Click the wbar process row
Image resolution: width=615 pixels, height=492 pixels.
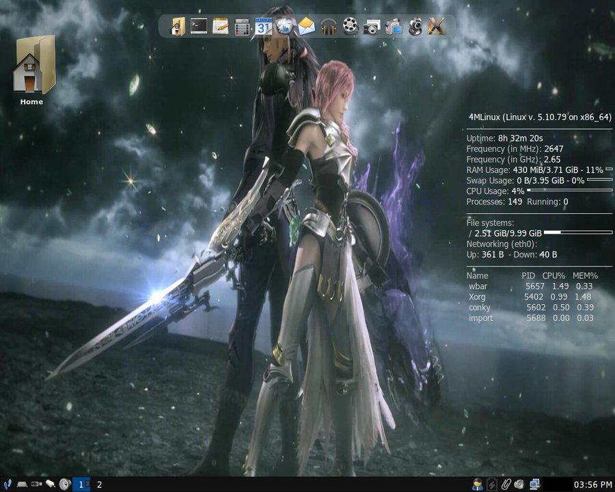(x=530, y=286)
